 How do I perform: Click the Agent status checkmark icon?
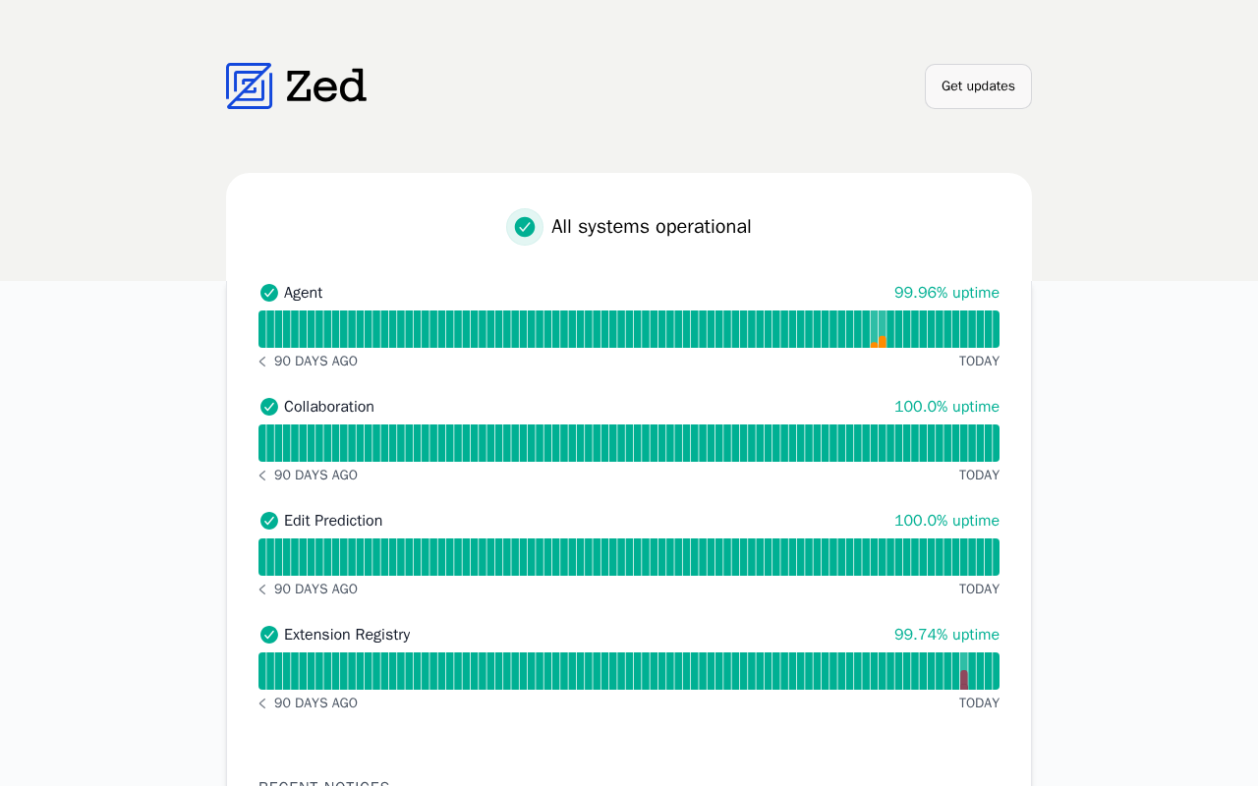pos(269,293)
